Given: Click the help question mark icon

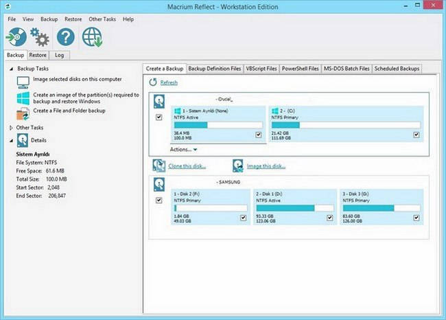Looking at the screenshot, I should (x=65, y=37).
